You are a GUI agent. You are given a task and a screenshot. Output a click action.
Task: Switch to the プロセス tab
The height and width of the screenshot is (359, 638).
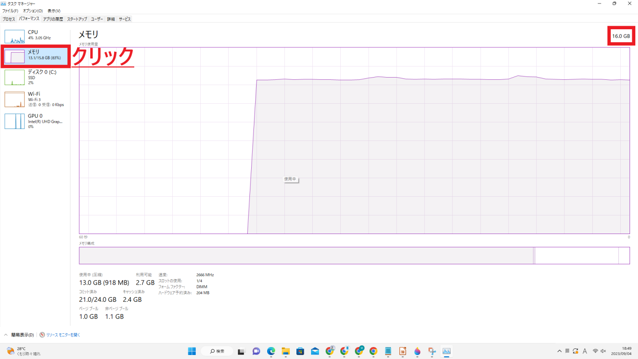click(9, 19)
